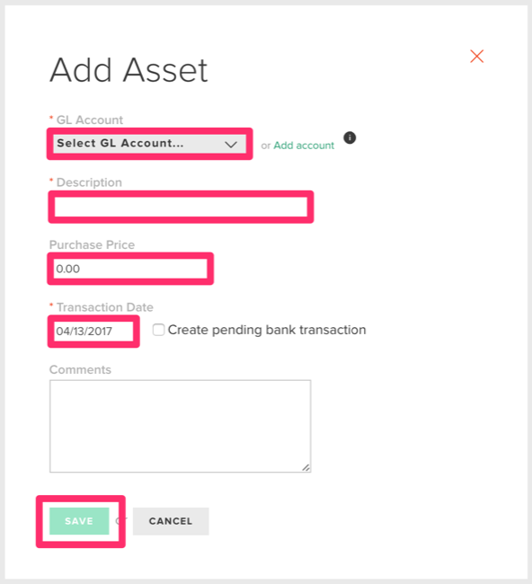Enable the Create pending bank transaction checkbox
The image size is (532, 584).
[x=158, y=330]
